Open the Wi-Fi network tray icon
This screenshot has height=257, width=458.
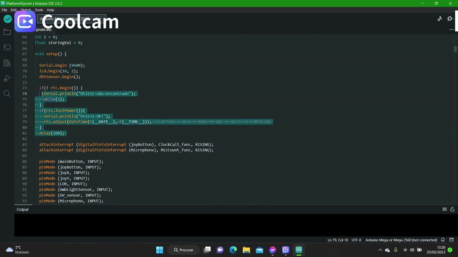[405, 250]
